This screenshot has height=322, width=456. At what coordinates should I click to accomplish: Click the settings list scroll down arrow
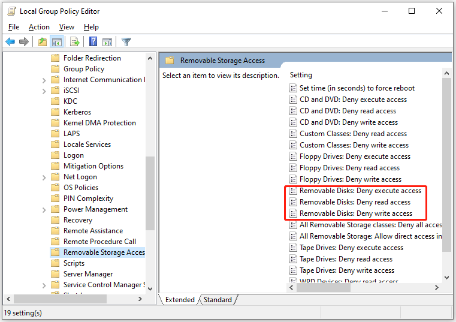click(446, 278)
